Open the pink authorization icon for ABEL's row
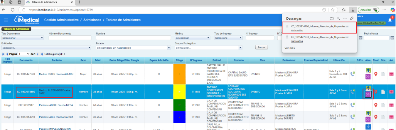The image size is (396, 130). 391,117
